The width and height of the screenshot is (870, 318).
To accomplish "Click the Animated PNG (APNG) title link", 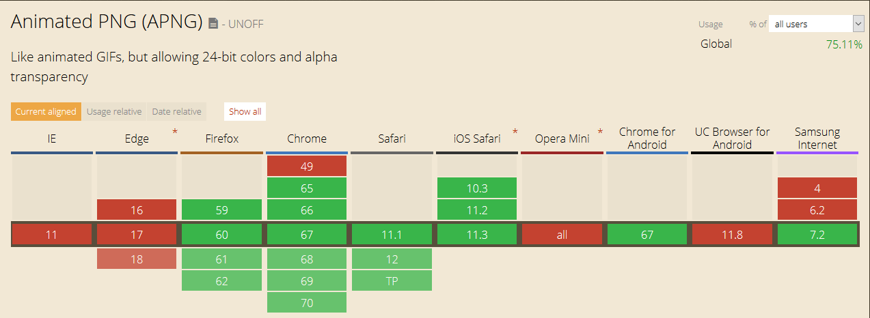I will (x=106, y=22).
